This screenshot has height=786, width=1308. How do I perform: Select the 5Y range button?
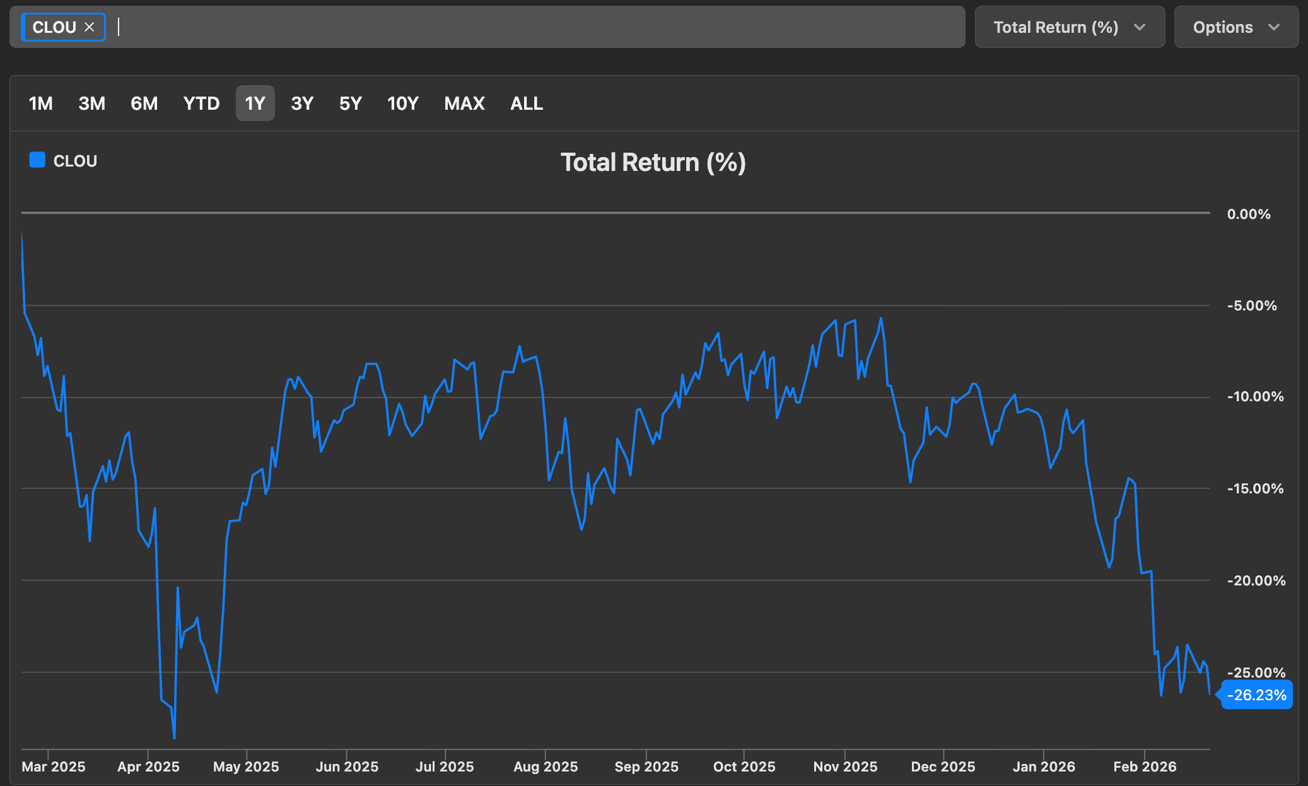click(x=350, y=103)
